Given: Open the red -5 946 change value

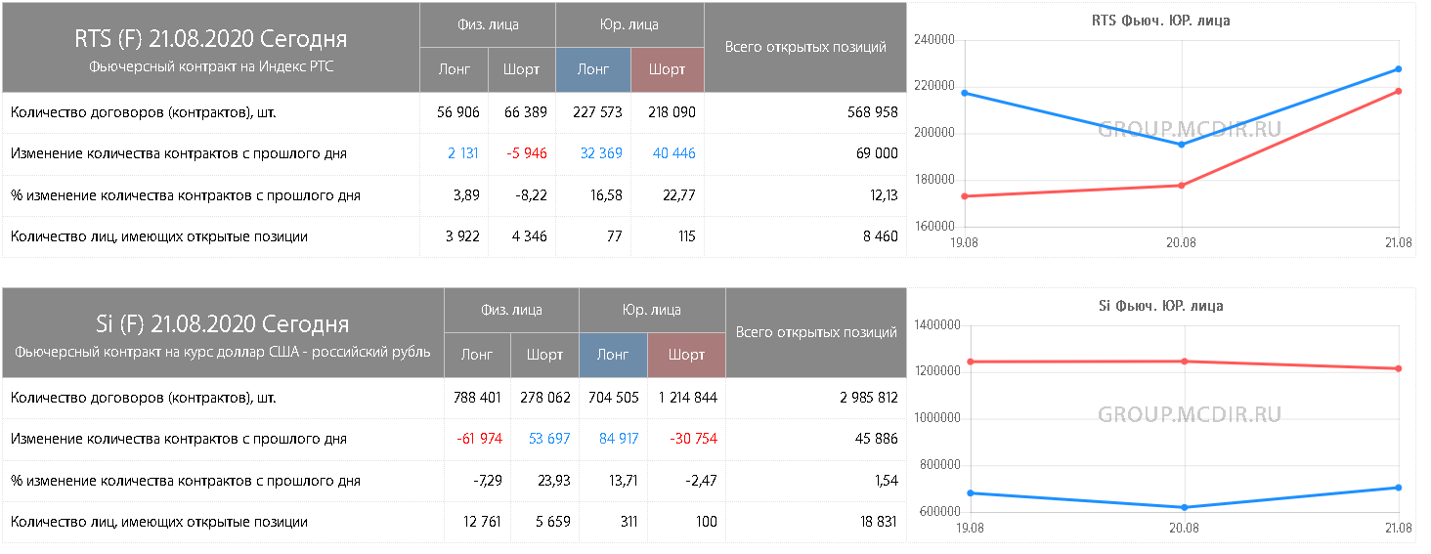Looking at the screenshot, I should [526, 153].
